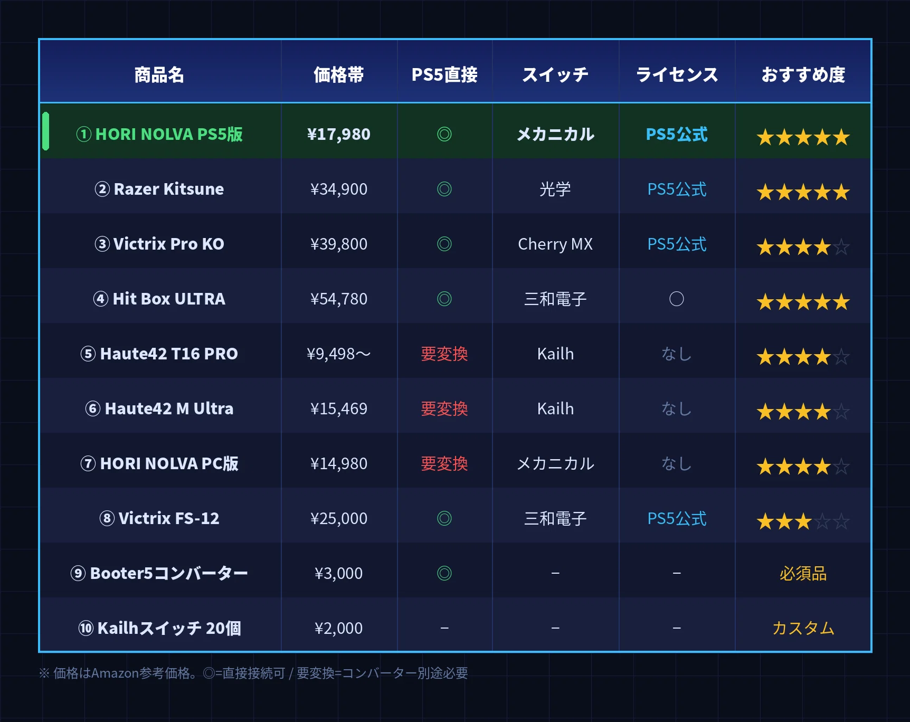Image resolution: width=910 pixels, height=722 pixels.
Task: Select the Hit Box ULTRA product name
Action: pos(159,299)
